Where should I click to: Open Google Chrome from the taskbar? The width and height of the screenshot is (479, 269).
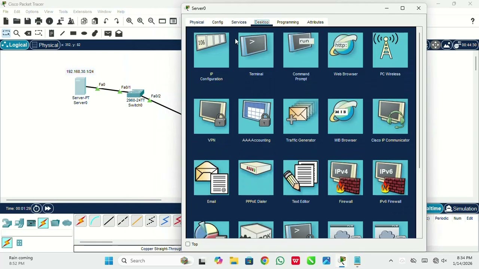pyautogui.click(x=265, y=260)
